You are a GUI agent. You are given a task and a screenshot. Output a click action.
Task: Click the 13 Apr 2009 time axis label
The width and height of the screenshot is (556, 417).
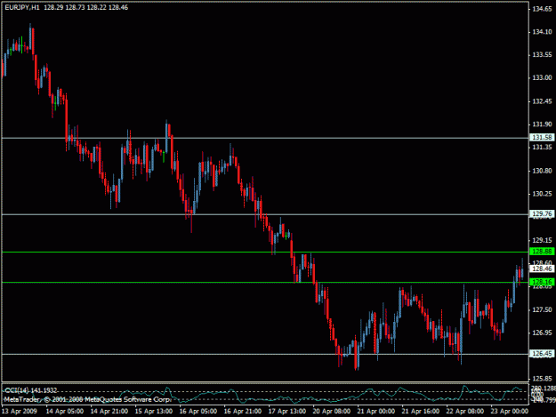pos(19,411)
